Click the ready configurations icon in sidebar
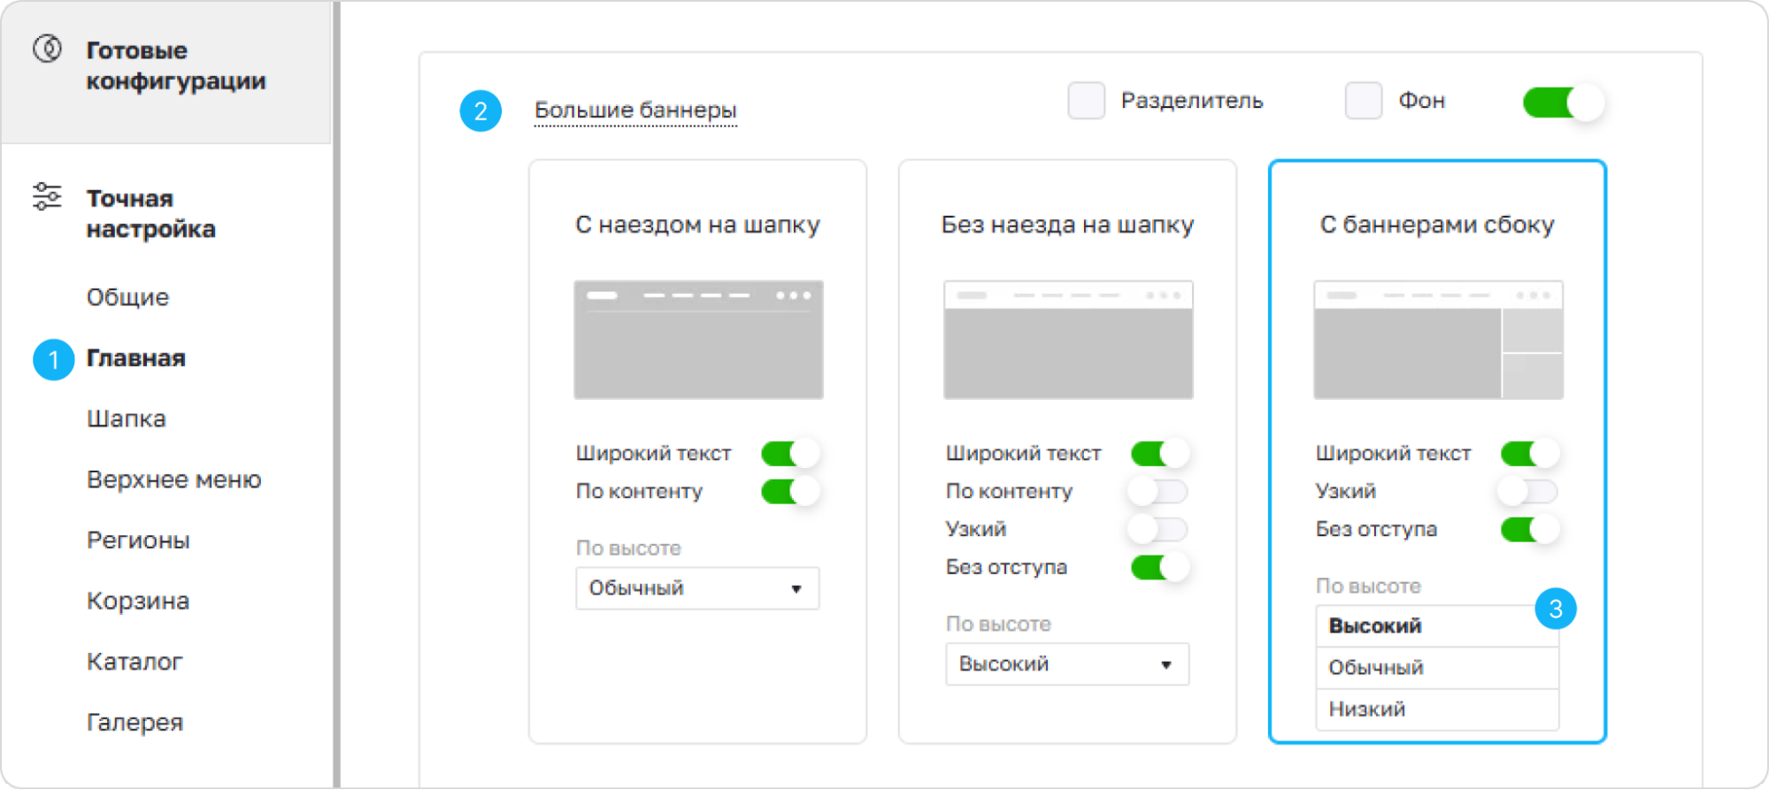1769x790 pixels. (x=48, y=49)
